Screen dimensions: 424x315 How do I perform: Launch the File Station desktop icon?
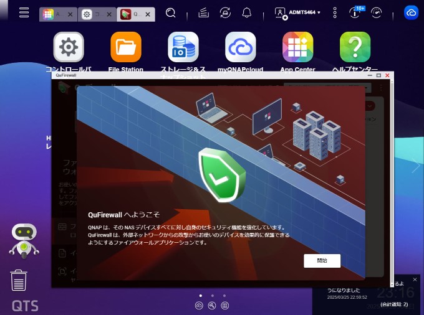126,47
